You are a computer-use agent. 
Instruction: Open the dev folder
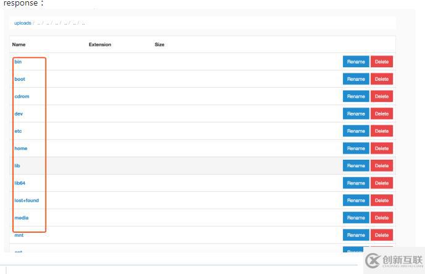tap(19, 114)
